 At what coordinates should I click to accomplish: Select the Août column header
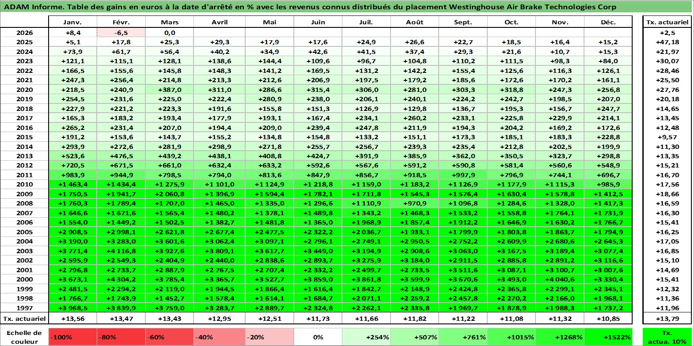coord(414,22)
